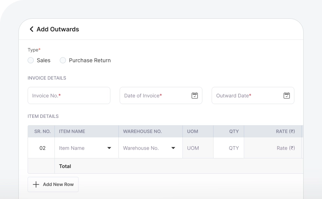Expand the Item Name dropdown arrow
Viewport: 322px width, 199px height.
109,148
